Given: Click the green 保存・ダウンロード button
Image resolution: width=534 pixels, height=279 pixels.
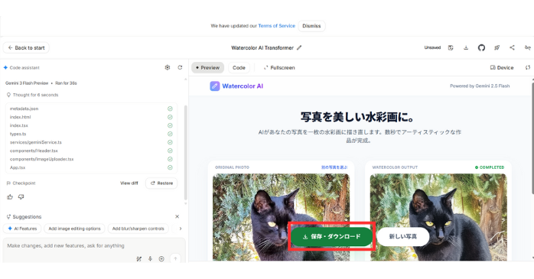Looking at the screenshot, I should [x=331, y=236].
